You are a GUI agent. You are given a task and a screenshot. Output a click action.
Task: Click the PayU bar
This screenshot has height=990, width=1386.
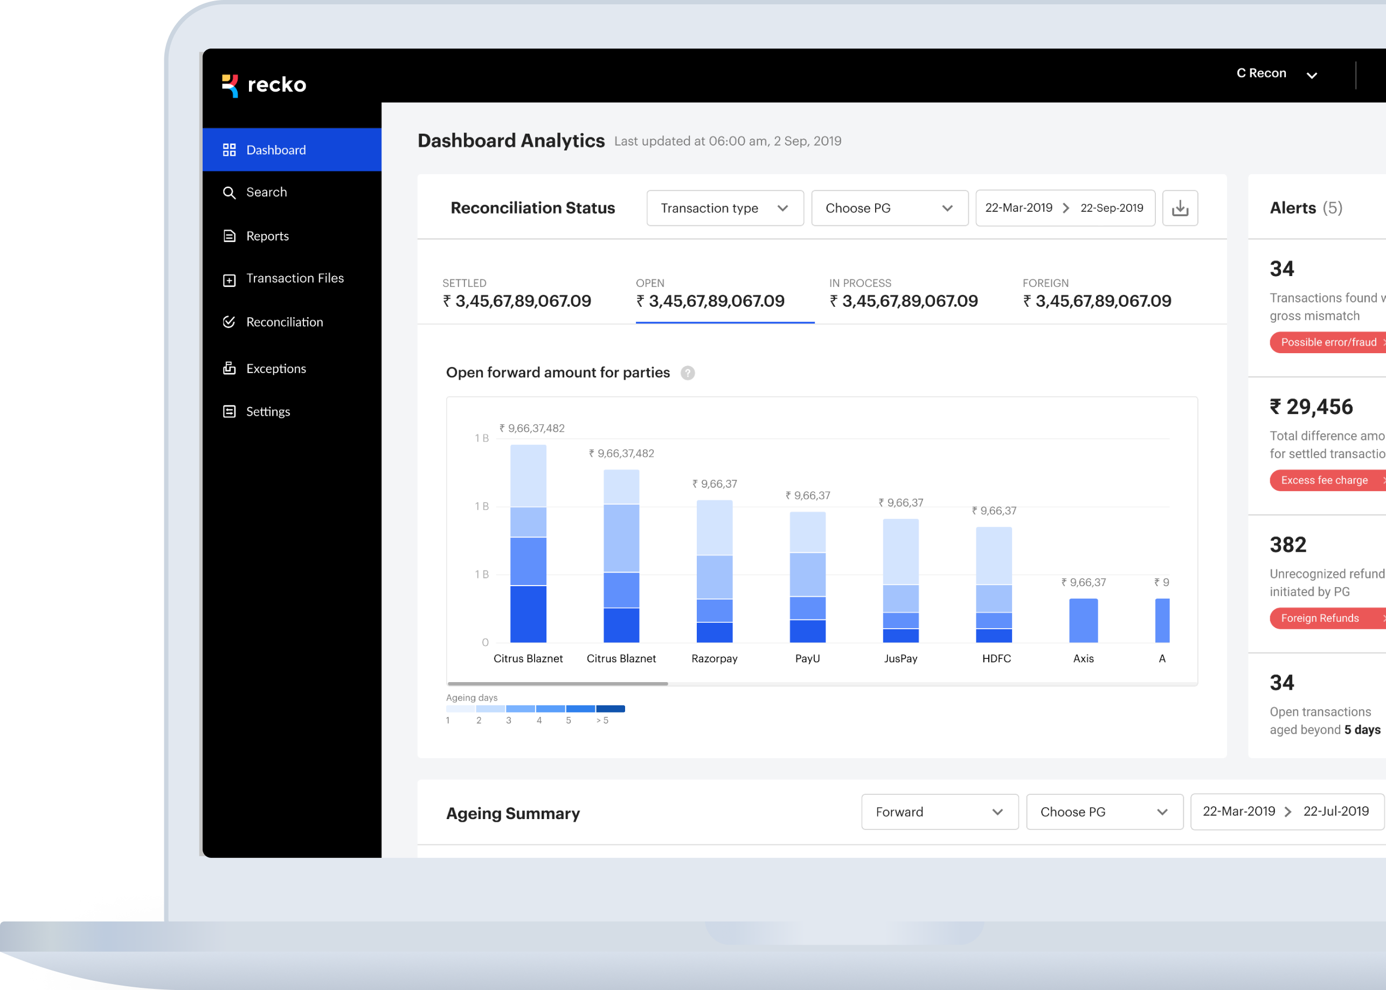coord(807,576)
